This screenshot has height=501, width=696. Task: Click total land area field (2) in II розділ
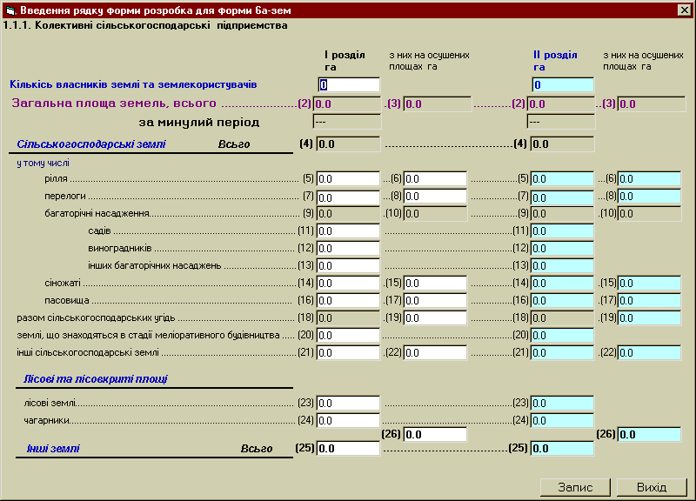point(561,104)
